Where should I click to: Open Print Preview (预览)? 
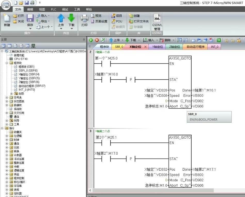(96, 16)
